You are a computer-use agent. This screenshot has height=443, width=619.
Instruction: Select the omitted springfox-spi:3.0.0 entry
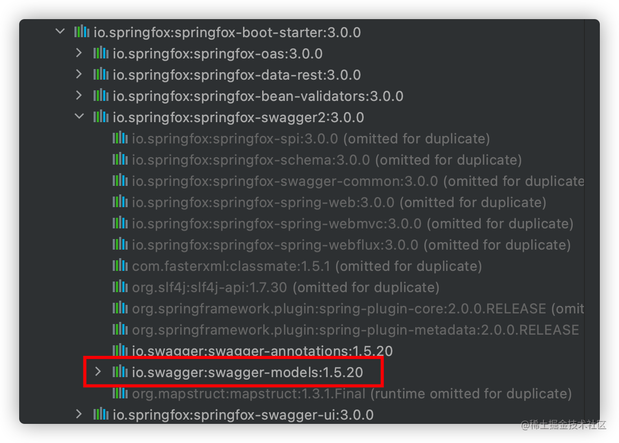click(x=311, y=139)
